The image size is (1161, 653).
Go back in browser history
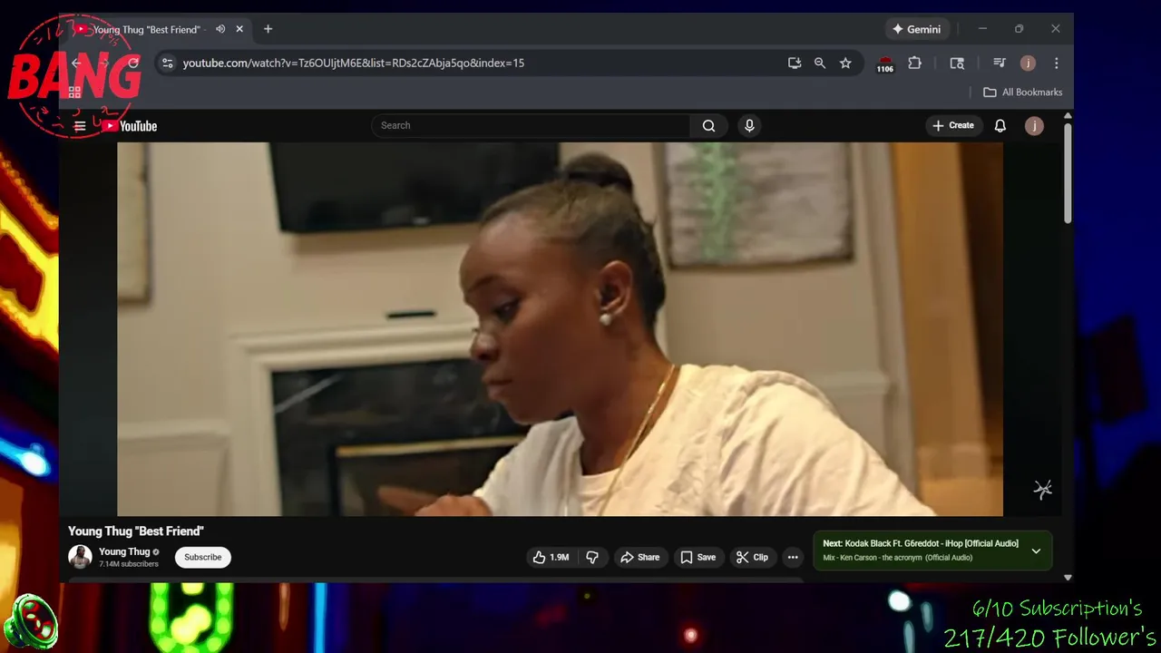point(77,63)
